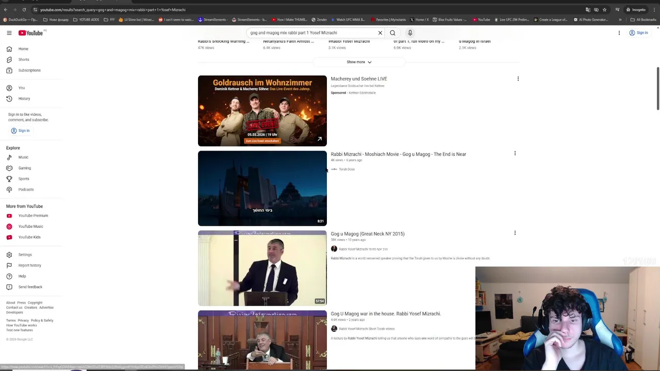Viewport: 660px width, 371px height.
Task: Click the Copyright footer link
Action: [x=35, y=303]
